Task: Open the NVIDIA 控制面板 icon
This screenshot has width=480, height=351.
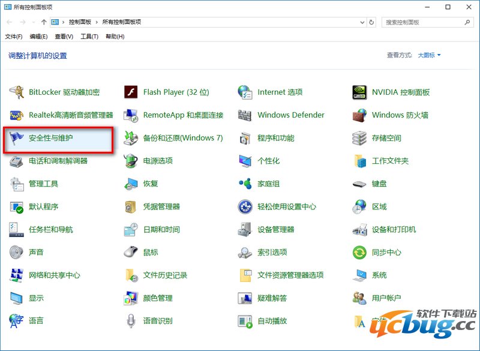Action: [359, 92]
